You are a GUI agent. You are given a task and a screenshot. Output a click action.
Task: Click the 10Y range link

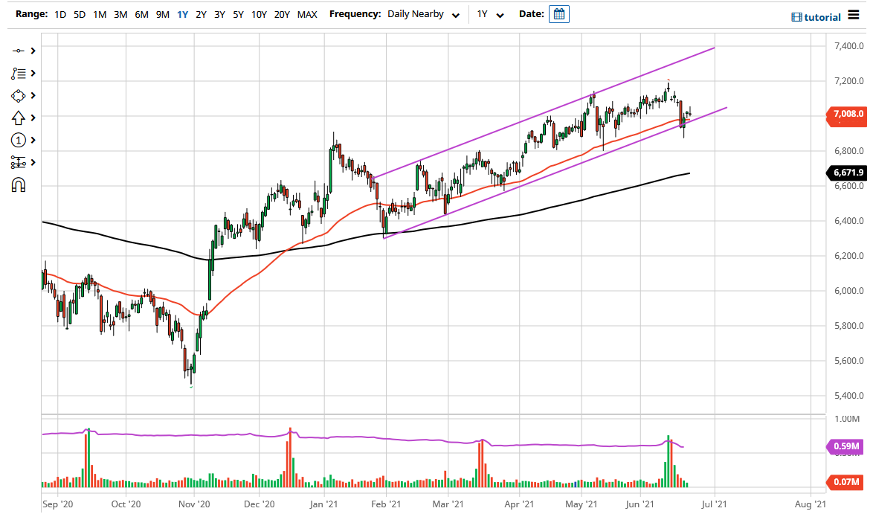pos(258,13)
